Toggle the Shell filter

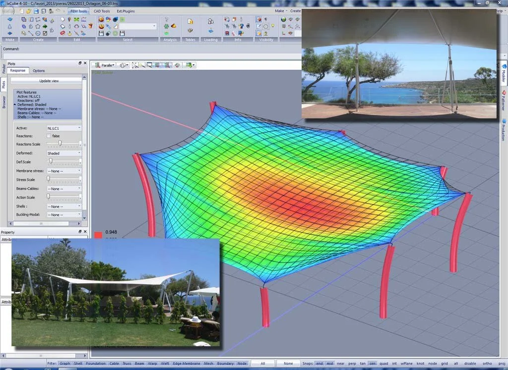[x=78, y=364]
